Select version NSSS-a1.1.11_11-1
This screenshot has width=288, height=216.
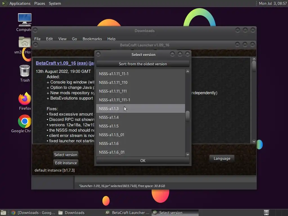(x=141, y=74)
